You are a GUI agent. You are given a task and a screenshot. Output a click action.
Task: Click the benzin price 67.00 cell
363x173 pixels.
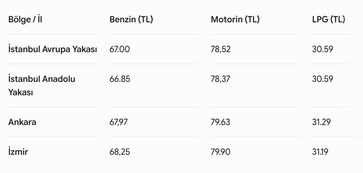(x=120, y=49)
